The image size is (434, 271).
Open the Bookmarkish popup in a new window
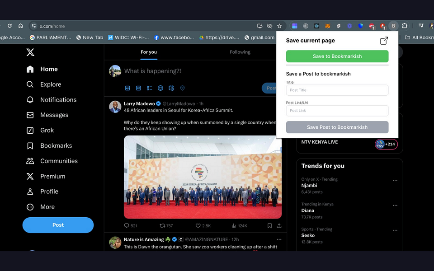pyautogui.click(x=384, y=41)
